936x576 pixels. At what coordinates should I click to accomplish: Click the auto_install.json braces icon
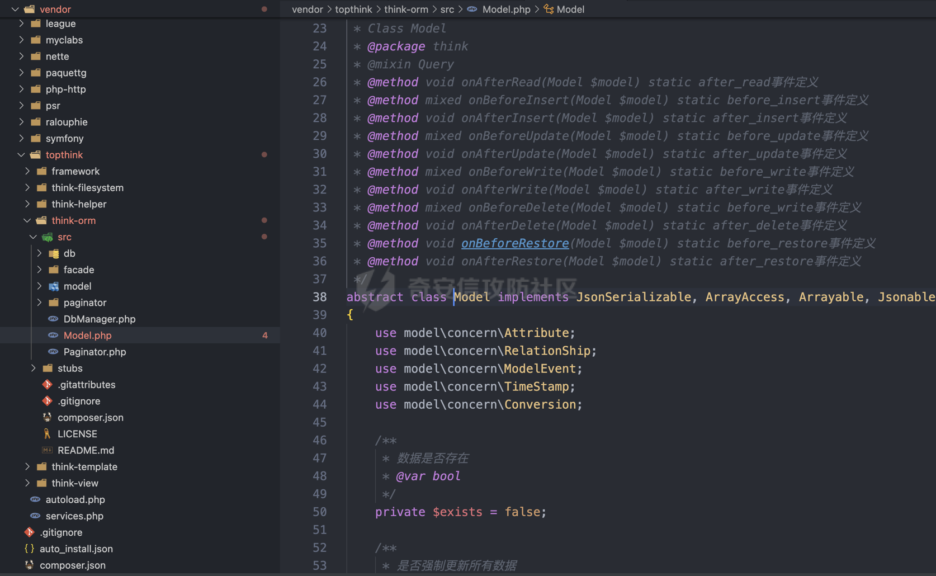click(30, 549)
